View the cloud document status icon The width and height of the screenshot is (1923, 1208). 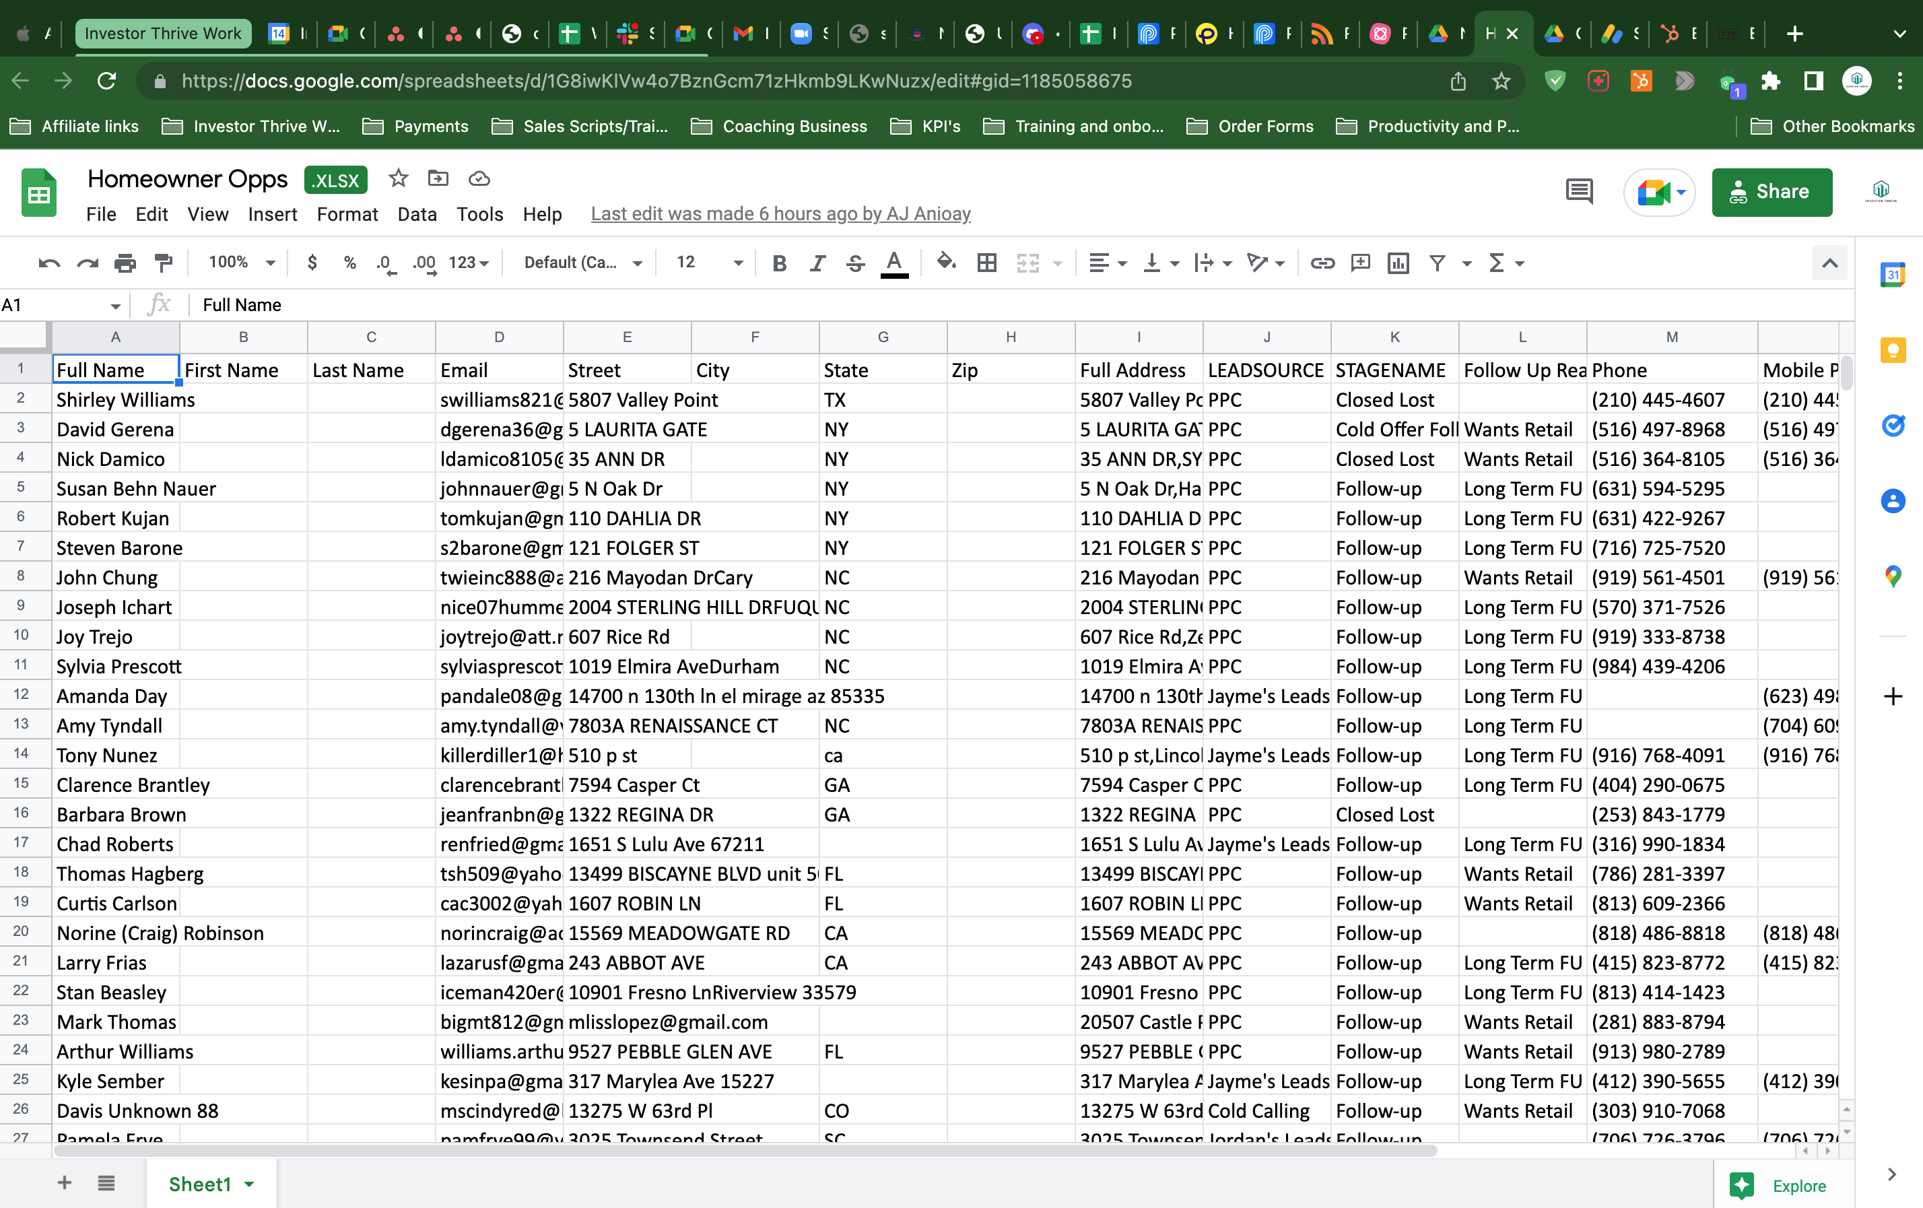pyautogui.click(x=479, y=178)
